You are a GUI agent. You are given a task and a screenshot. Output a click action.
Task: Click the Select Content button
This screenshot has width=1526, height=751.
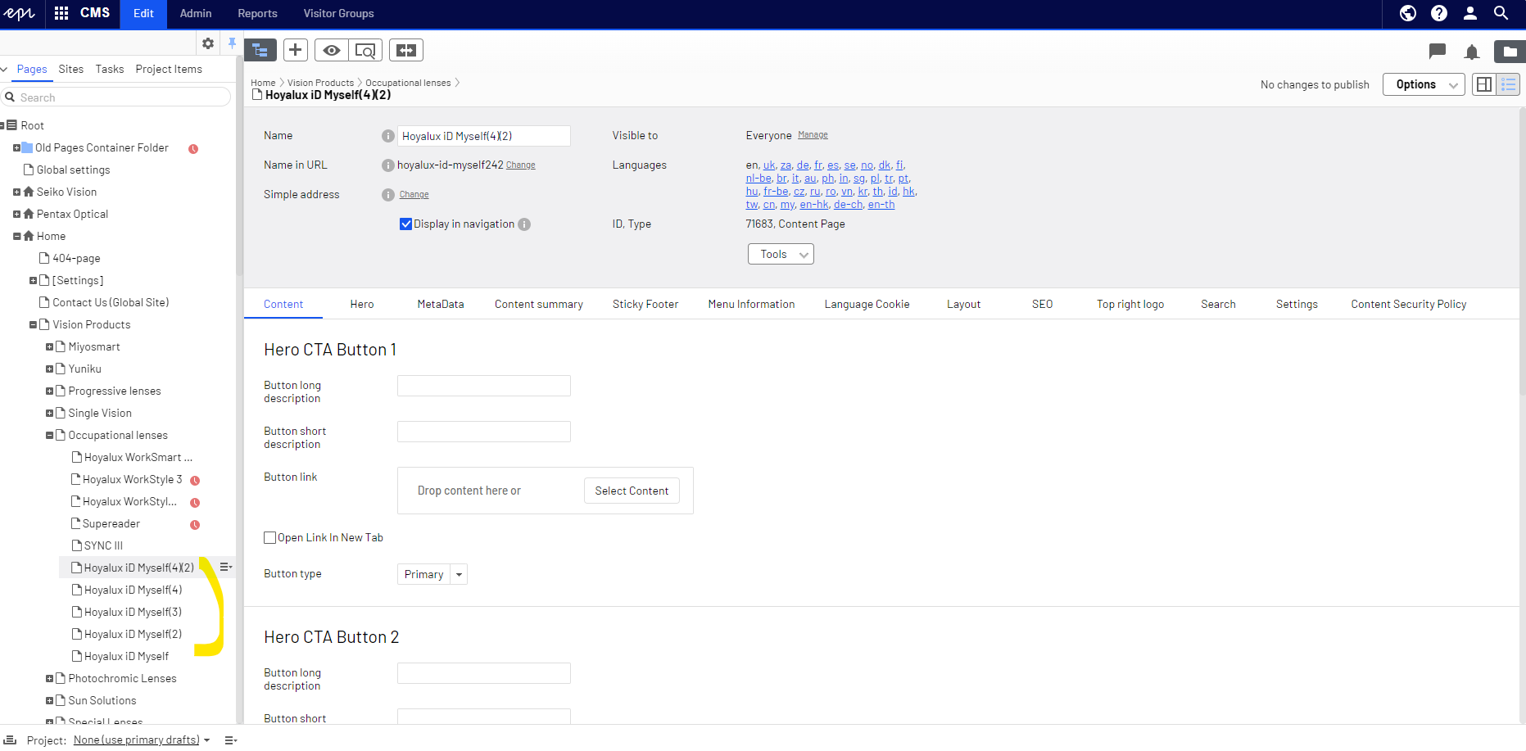coord(632,491)
